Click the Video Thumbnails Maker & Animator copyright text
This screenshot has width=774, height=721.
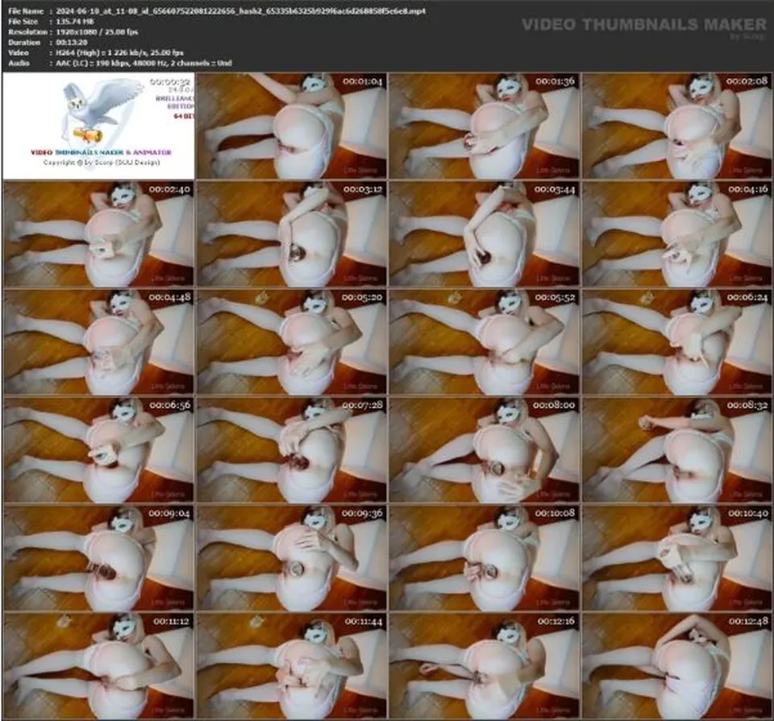(102, 157)
